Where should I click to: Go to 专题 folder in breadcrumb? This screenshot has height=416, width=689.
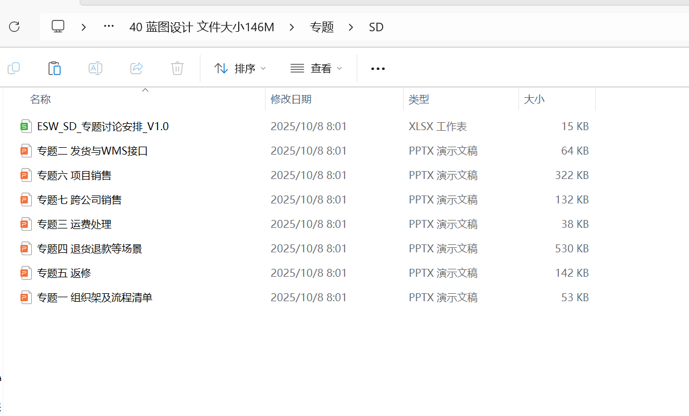coord(322,27)
